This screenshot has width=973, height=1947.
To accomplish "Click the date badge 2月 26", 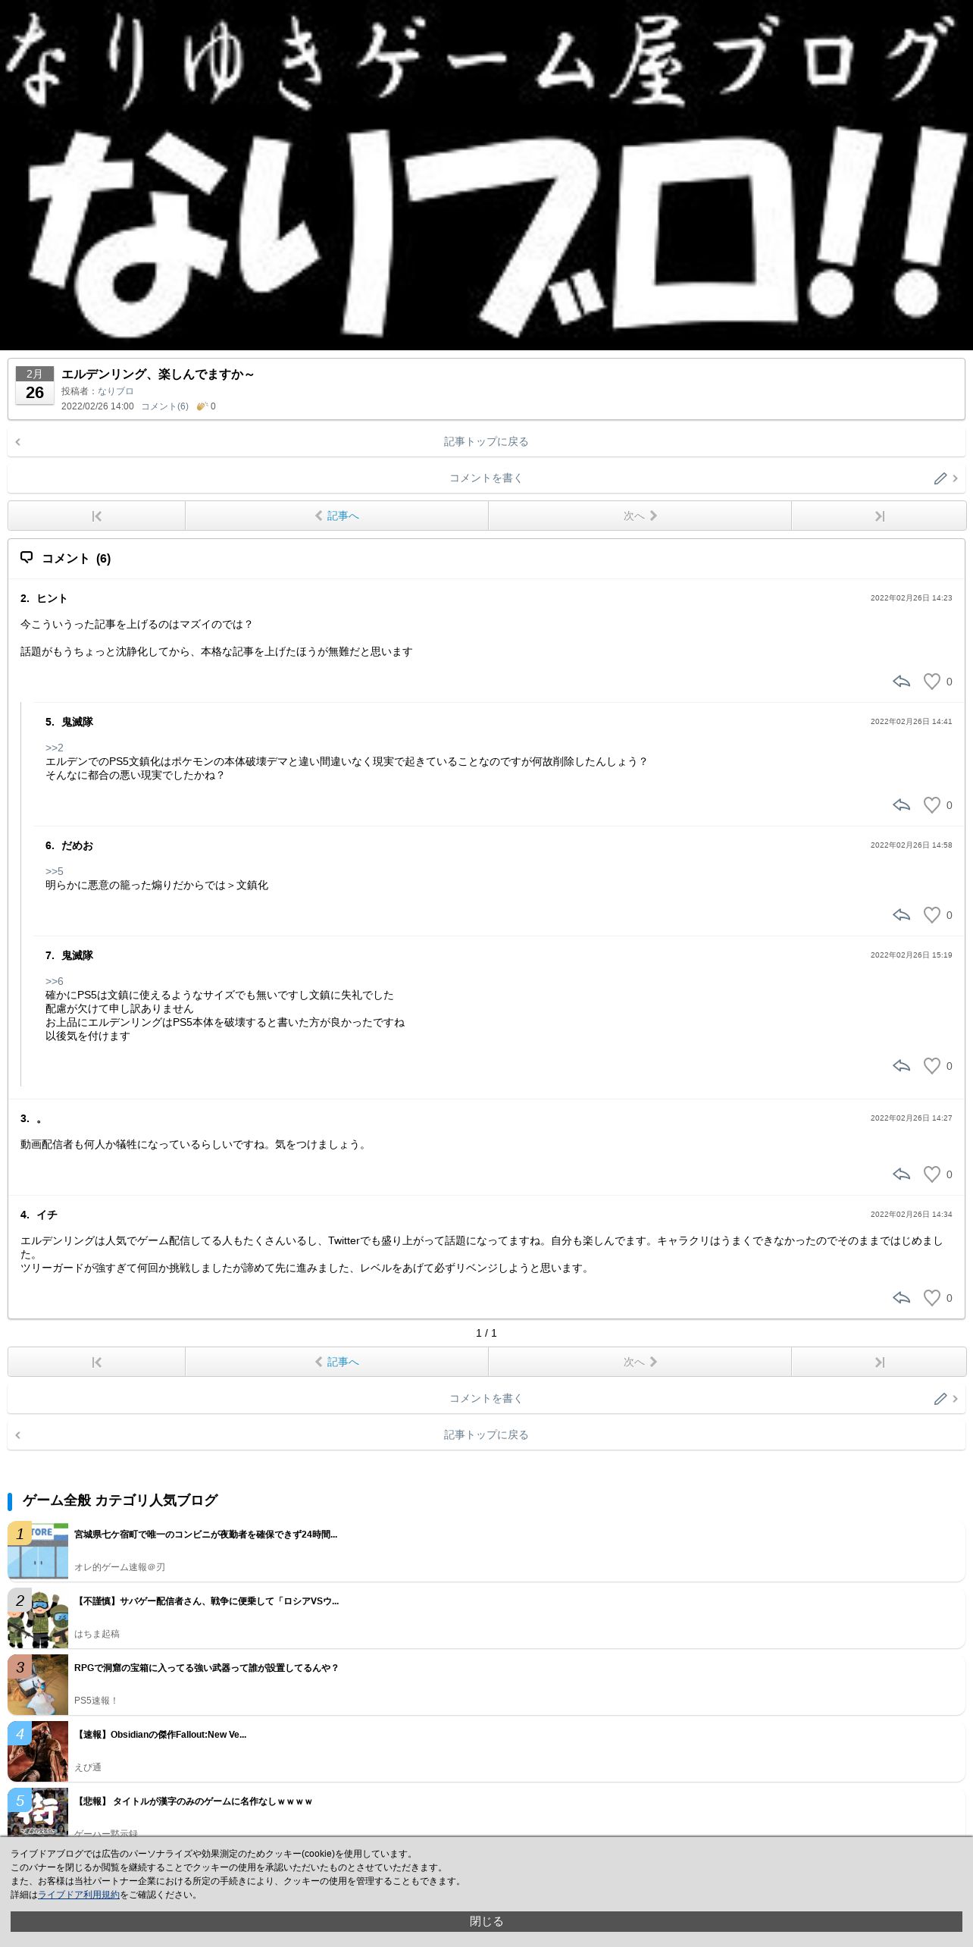I will point(35,385).
